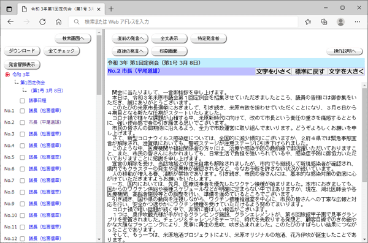Open the No.2 市長(平尾道雄) link in list
The image size is (368, 243).
pyautogui.click(x=45, y=122)
